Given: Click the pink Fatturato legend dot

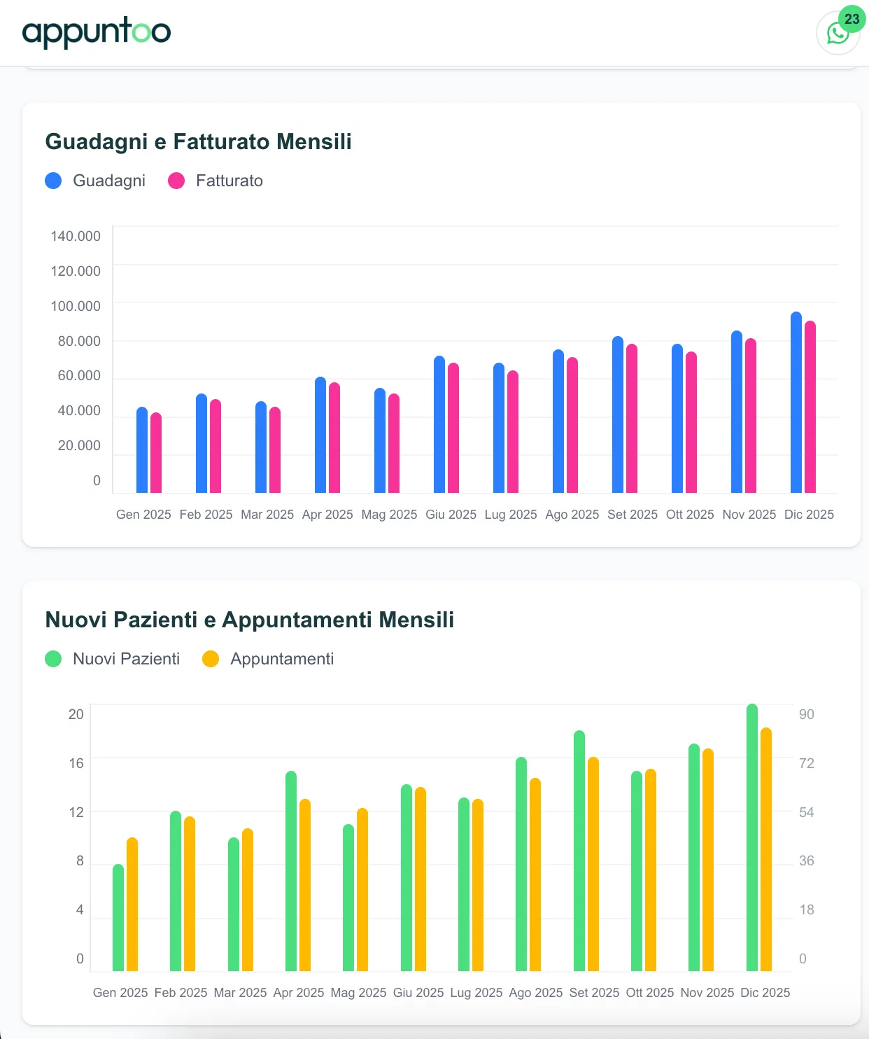Looking at the screenshot, I should click(x=175, y=180).
